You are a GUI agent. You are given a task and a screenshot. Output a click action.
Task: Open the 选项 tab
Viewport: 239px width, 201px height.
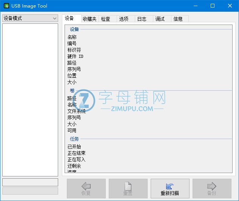[126, 19]
